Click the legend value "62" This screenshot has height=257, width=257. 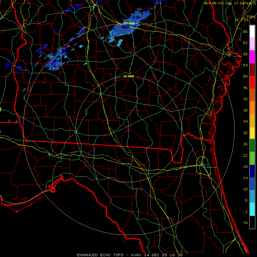click(x=245, y=43)
